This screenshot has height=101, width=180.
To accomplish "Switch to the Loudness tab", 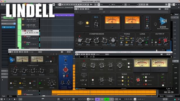I will tap(170, 96).
